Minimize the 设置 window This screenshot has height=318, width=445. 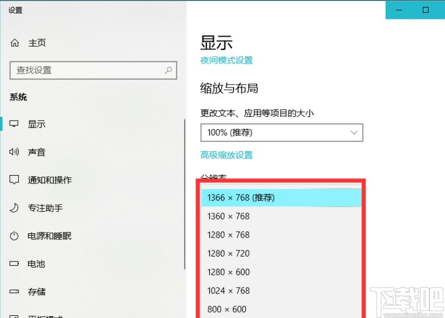click(399, 10)
